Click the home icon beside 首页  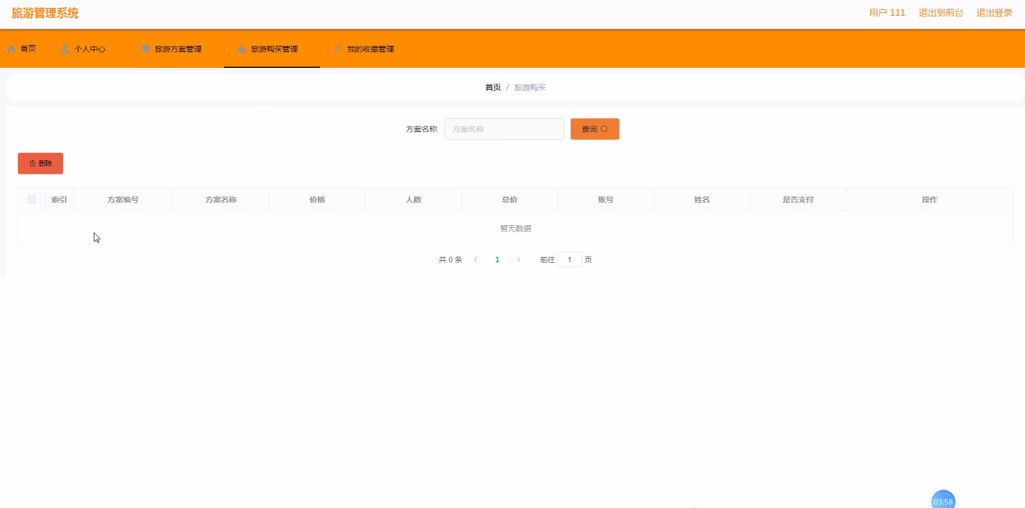point(11,49)
